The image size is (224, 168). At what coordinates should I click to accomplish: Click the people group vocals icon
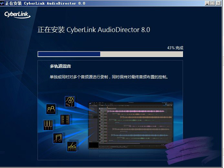(x=51, y=109)
